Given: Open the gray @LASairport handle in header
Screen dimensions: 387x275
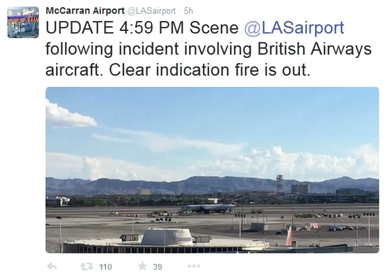Looking at the screenshot, I should (151, 11).
